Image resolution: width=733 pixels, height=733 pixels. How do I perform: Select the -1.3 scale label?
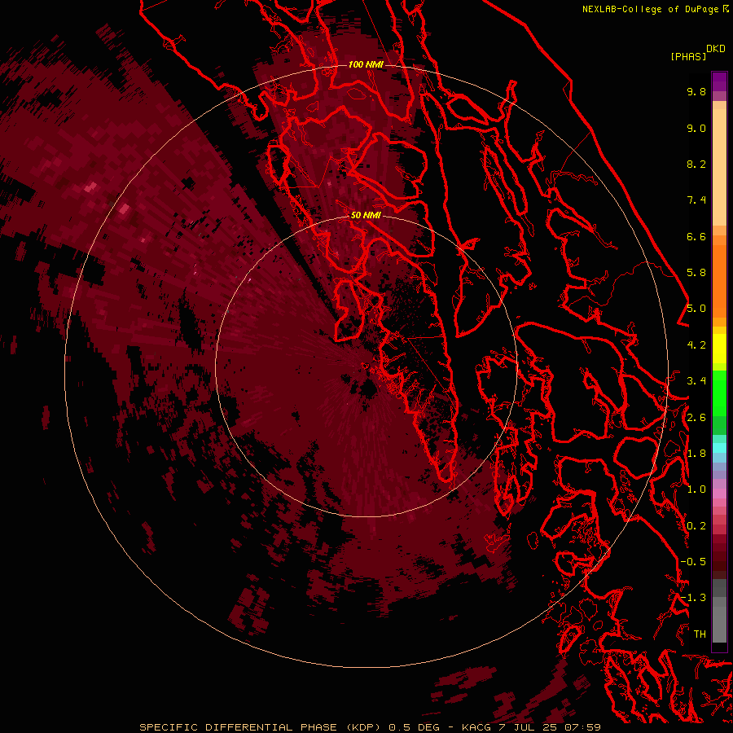pyautogui.click(x=693, y=598)
